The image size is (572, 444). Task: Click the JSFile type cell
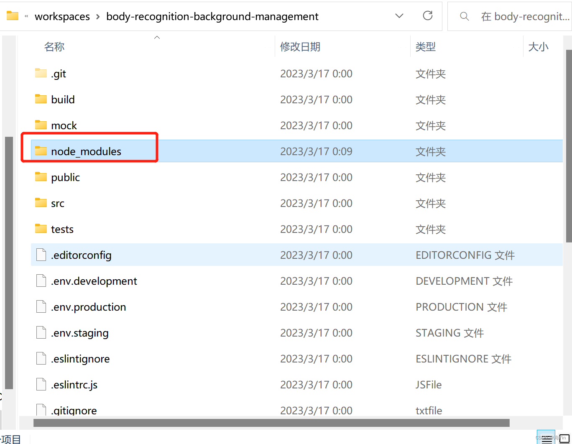tap(429, 385)
